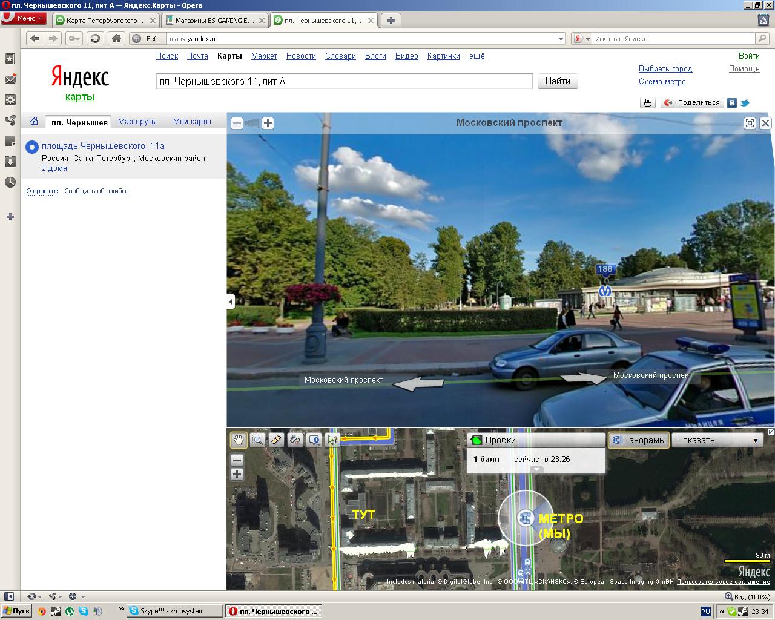Go to browser home page icon
The image size is (775, 620).
click(116, 38)
